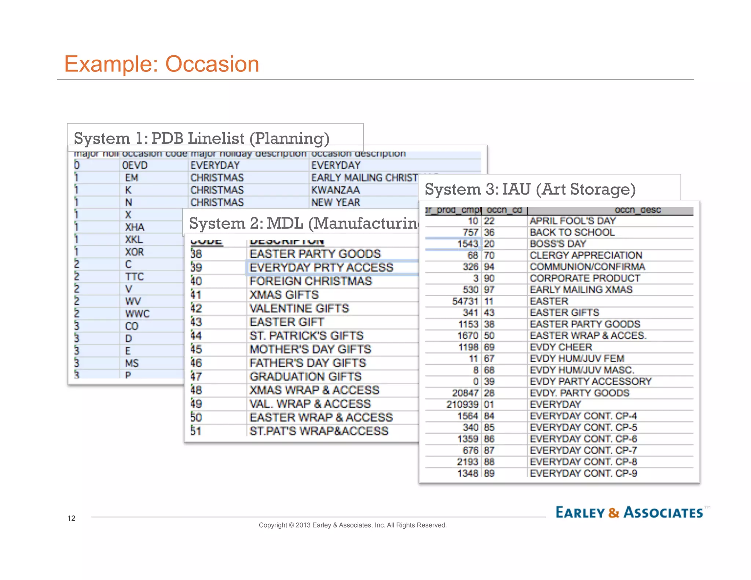The height and width of the screenshot is (580, 751).
Task: Click the 'EVDY. PARTY GOODS' row
Action: pos(559,393)
